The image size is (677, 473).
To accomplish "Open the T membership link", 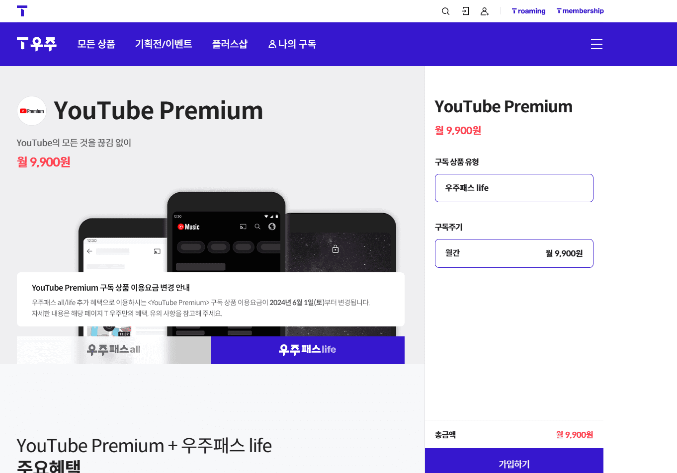I will pyautogui.click(x=580, y=11).
